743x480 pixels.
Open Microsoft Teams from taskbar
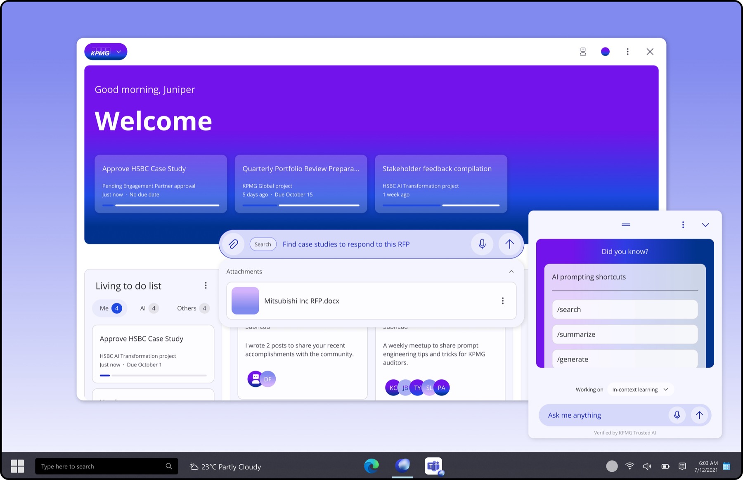(434, 466)
